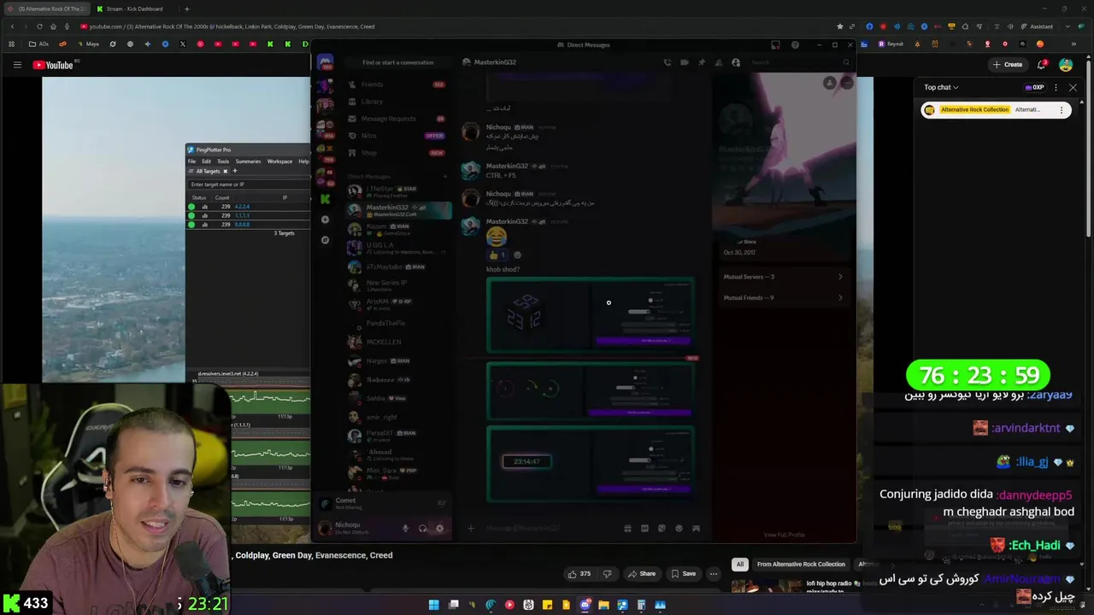The width and height of the screenshot is (1094, 615).
Task: Expand Mutual Servers — 3
Action: (784, 277)
